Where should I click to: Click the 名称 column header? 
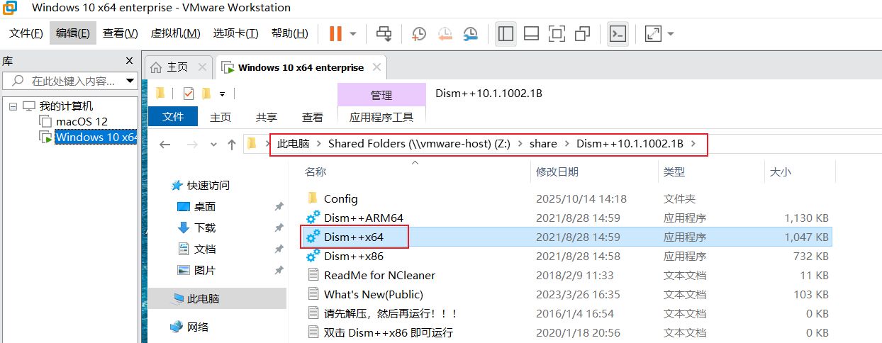click(316, 171)
